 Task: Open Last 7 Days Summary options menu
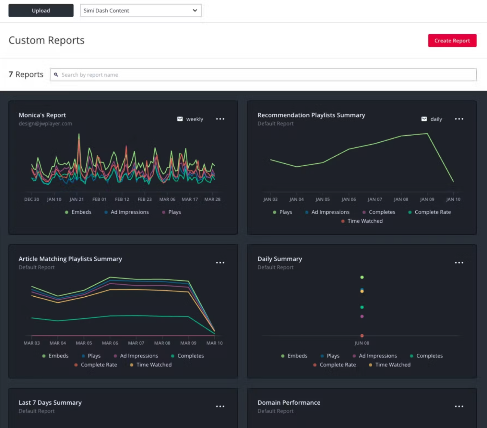click(x=220, y=406)
